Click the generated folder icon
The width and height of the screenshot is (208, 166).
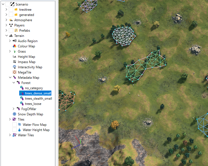(x=16, y=15)
